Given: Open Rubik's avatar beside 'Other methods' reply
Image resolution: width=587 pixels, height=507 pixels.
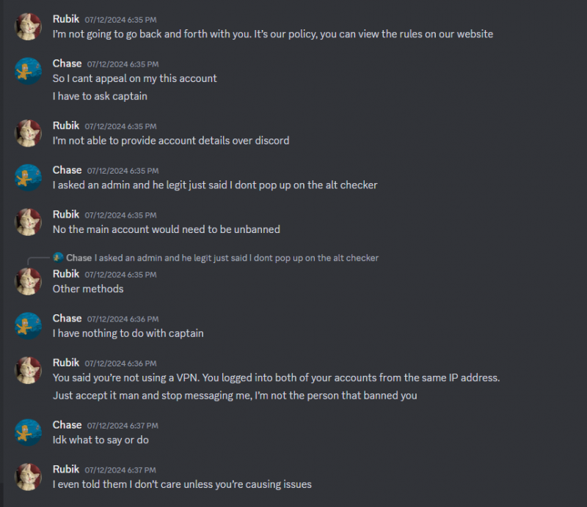Looking at the screenshot, I should pos(28,281).
